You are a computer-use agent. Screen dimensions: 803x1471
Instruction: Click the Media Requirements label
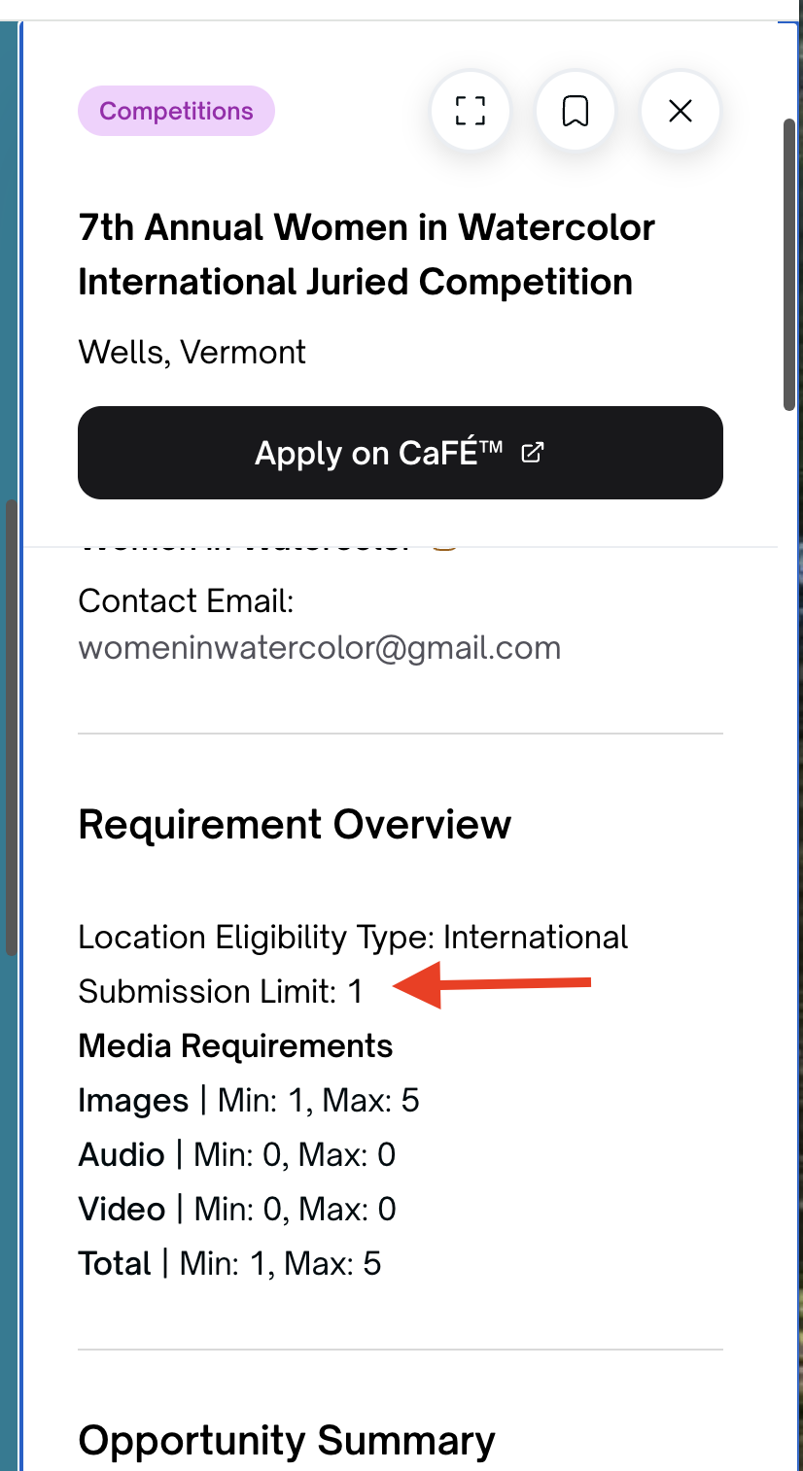click(235, 1045)
